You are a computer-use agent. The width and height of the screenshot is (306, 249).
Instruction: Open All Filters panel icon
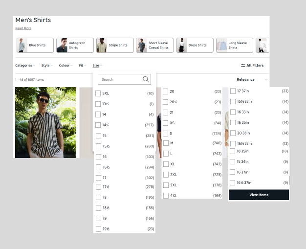(243, 66)
